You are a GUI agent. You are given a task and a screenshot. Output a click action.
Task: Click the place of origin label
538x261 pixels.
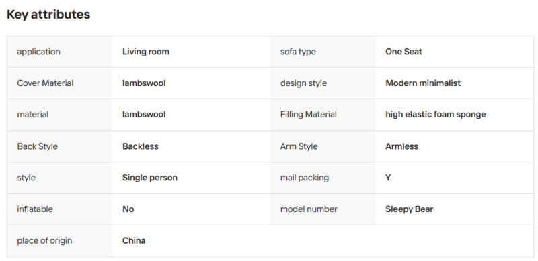click(44, 241)
